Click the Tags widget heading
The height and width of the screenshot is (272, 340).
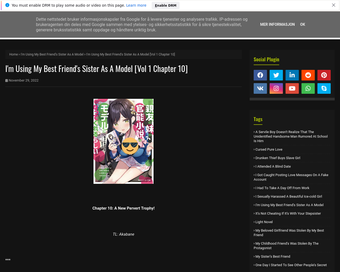pyautogui.click(x=258, y=119)
